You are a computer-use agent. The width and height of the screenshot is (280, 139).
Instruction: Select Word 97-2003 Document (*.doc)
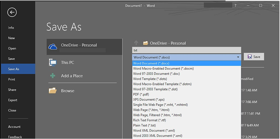(x=156, y=74)
